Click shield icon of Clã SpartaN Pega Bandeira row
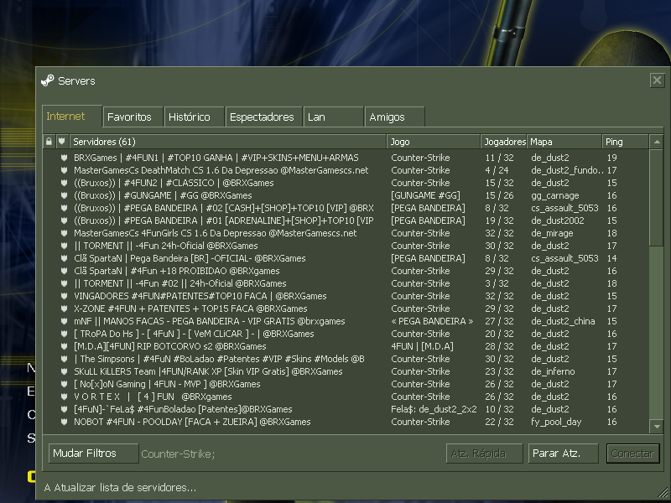The image size is (671, 503). (65, 258)
